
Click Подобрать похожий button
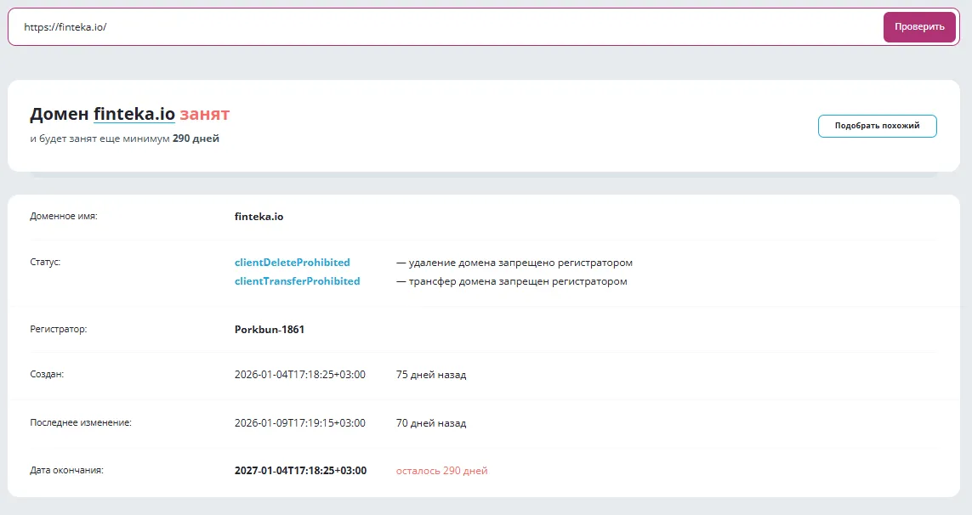pyautogui.click(x=877, y=126)
